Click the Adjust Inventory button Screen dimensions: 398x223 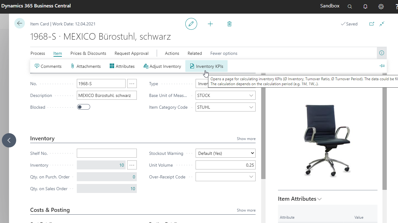click(x=162, y=66)
